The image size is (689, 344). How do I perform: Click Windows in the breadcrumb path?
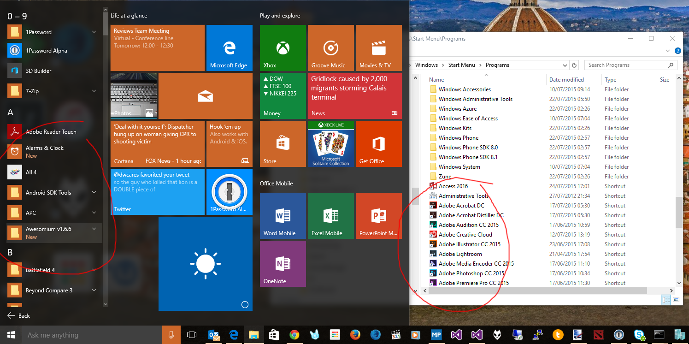(x=427, y=65)
